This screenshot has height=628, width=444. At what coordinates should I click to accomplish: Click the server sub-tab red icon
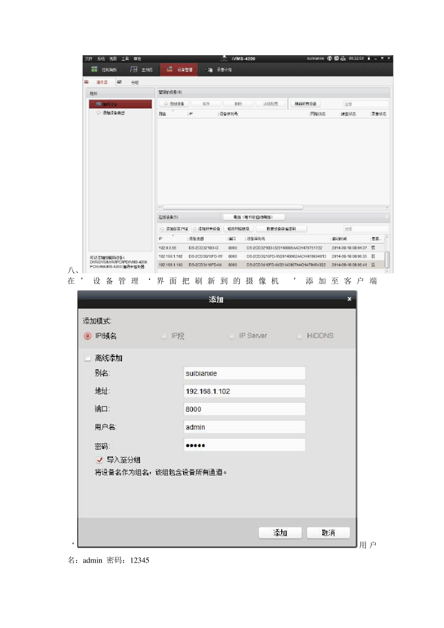point(86,82)
